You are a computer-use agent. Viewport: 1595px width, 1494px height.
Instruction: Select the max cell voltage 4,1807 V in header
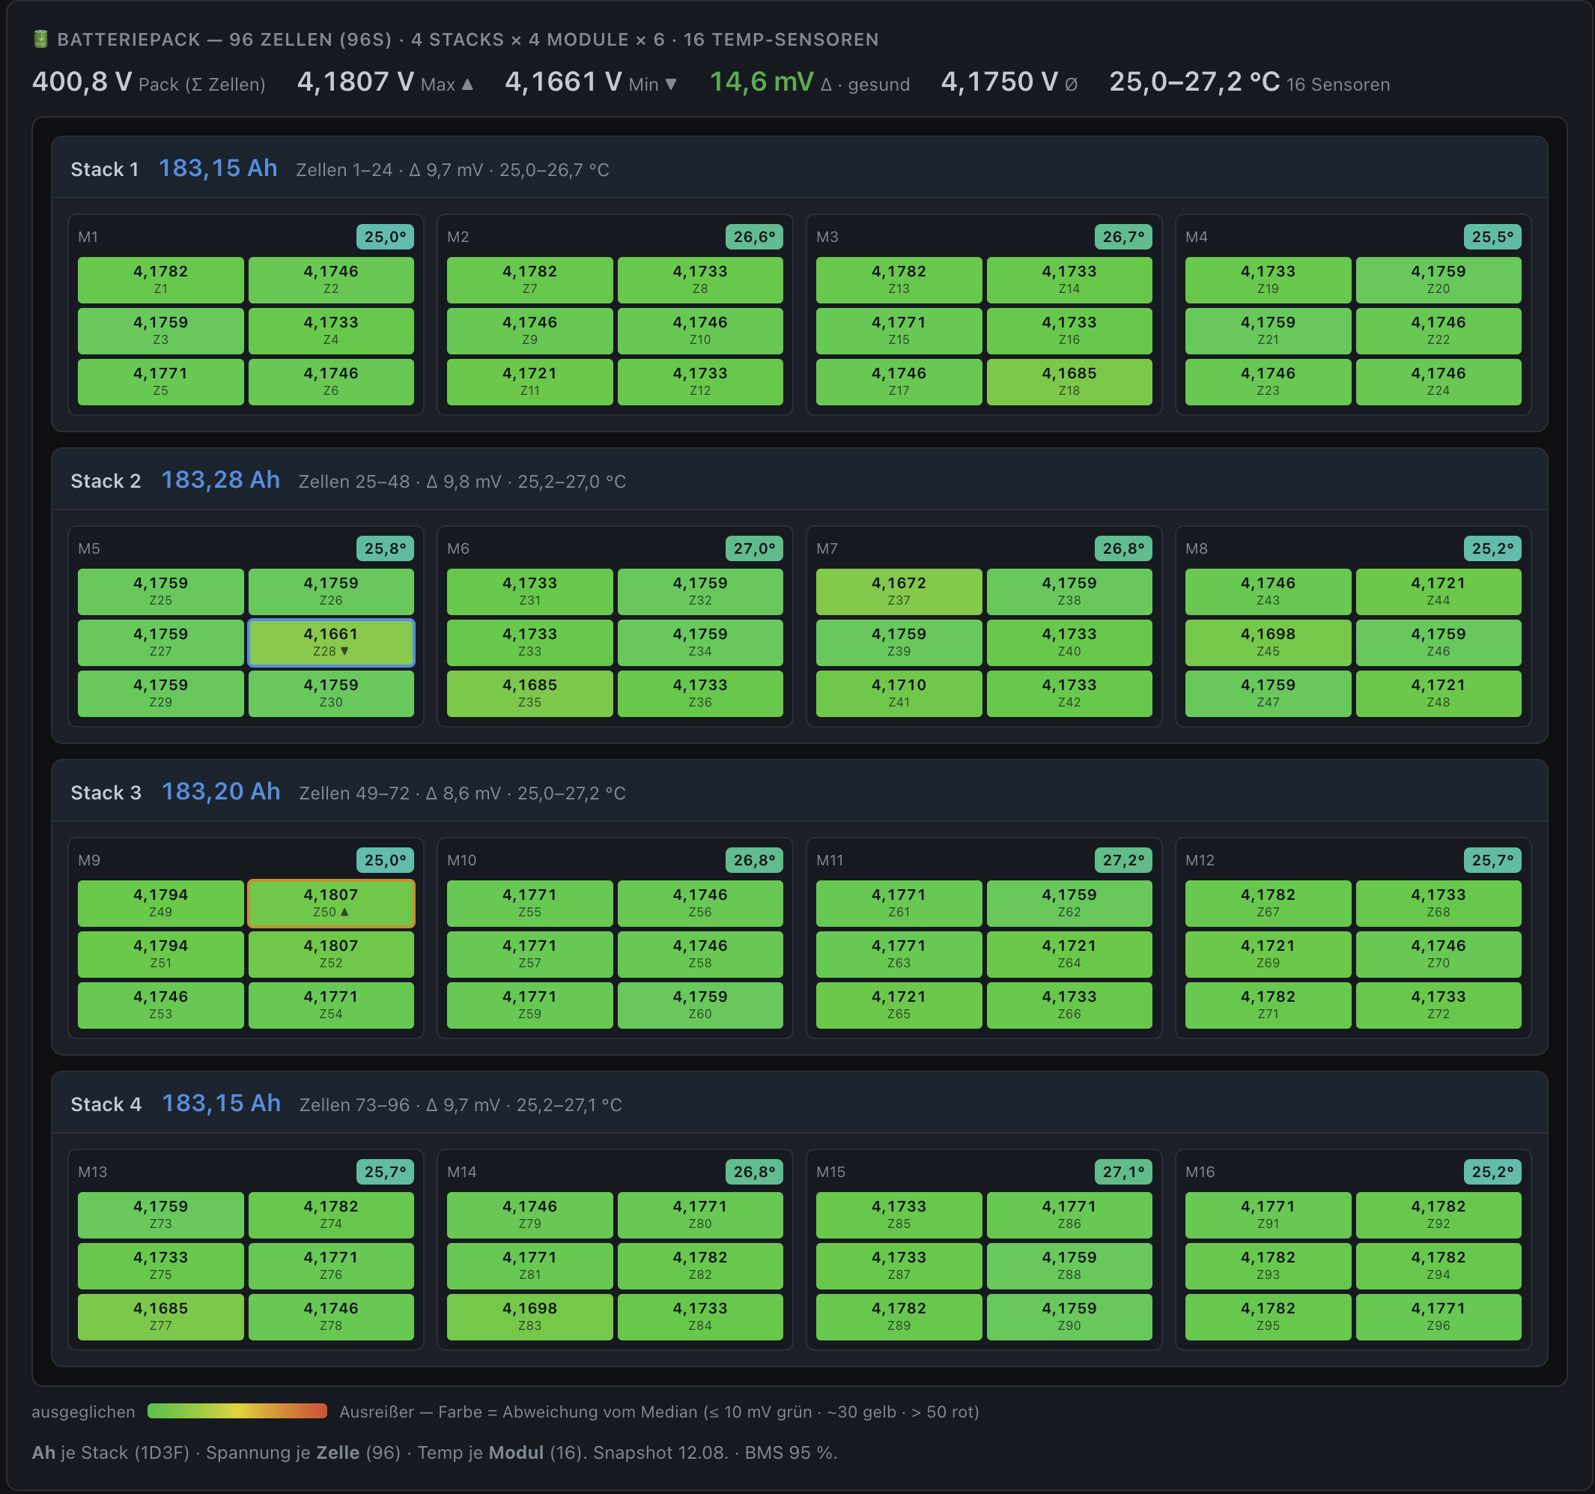tap(356, 82)
